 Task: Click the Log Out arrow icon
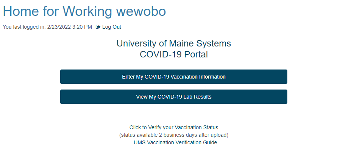(x=98, y=27)
